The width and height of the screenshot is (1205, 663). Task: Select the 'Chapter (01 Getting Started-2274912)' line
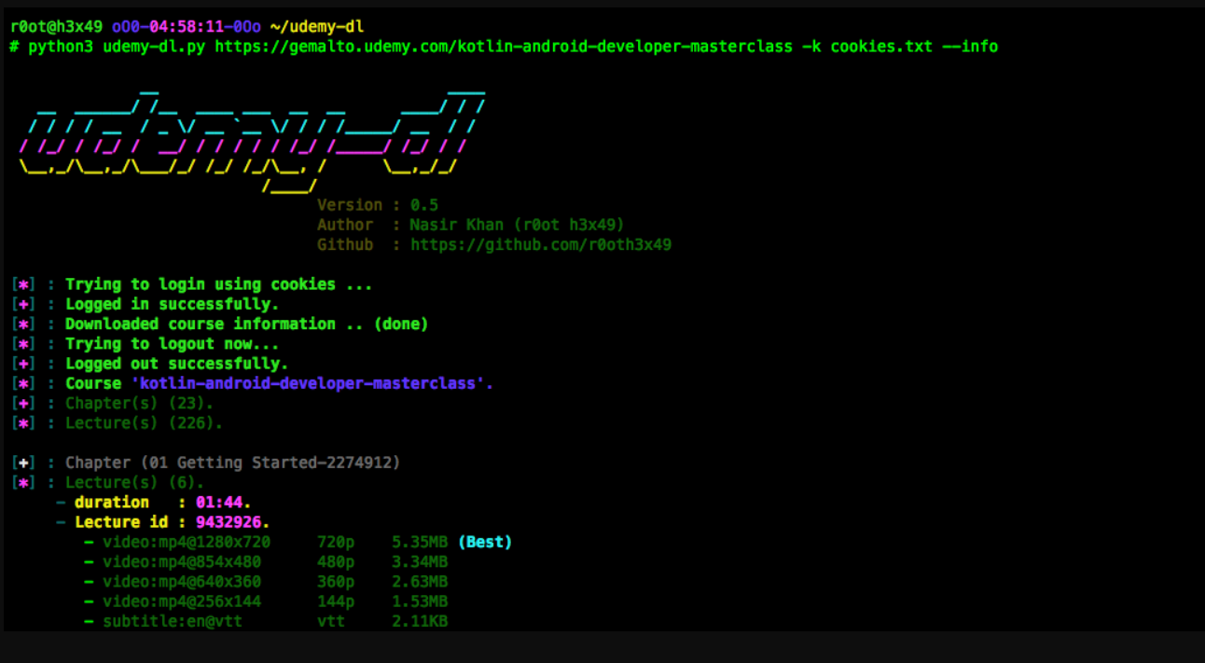click(x=232, y=463)
